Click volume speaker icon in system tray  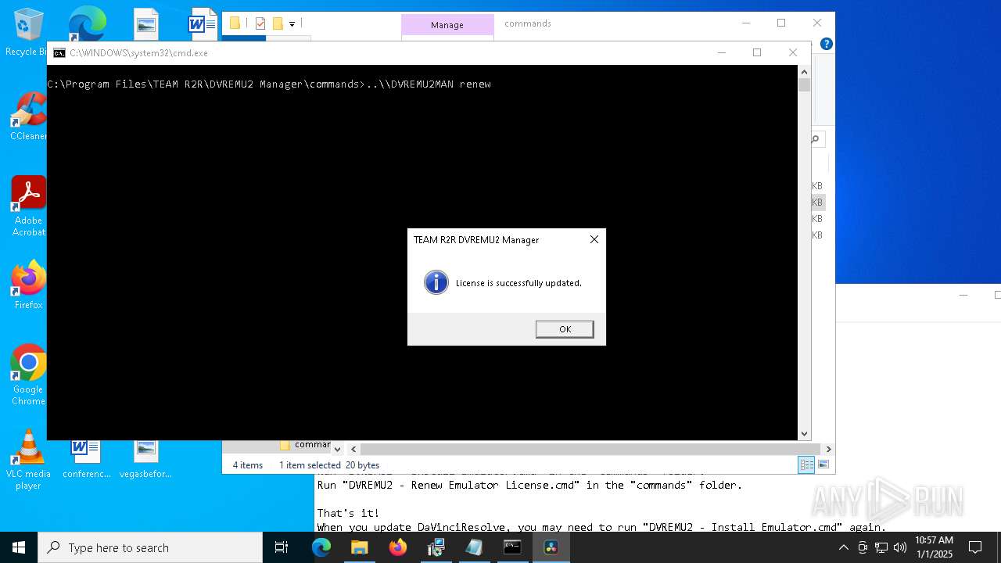pos(900,547)
